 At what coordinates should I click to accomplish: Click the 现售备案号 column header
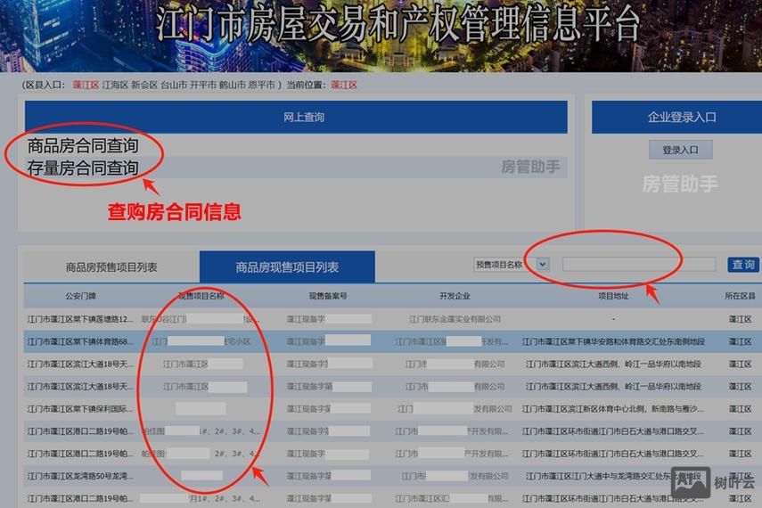point(328,296)
